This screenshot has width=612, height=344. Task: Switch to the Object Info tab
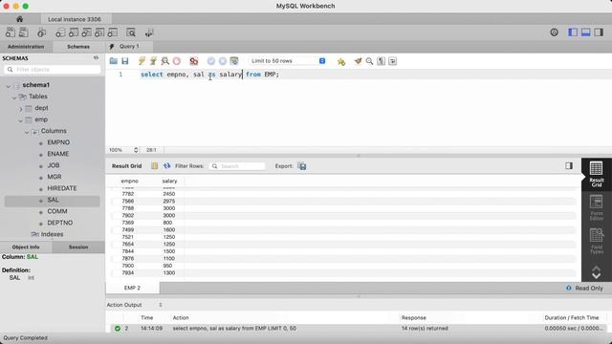tap(26, 247)
